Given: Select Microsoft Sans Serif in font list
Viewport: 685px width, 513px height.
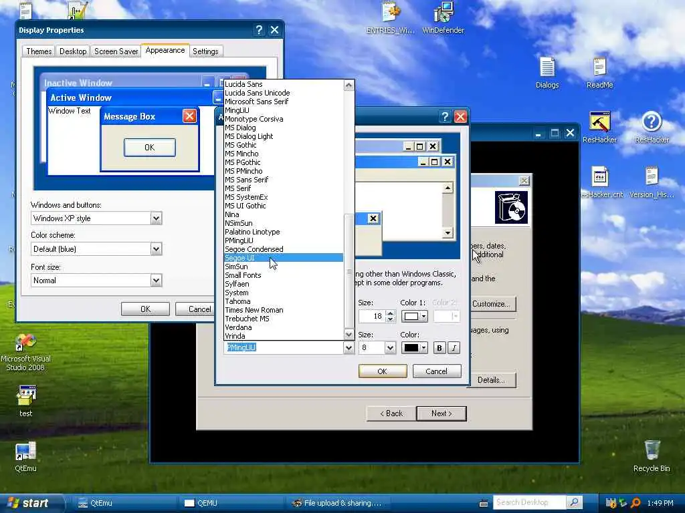Looking at the screenshot, I should click(x=283, y=102).
